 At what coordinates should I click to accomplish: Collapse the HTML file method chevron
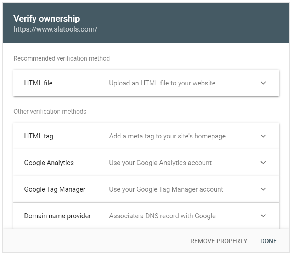263,83
